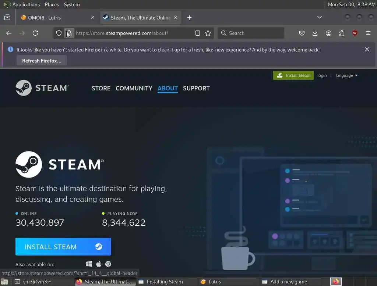The width and height of the screenshot is (377, 286).
Task: Click the large Steam logo above the tagline
Action: tap(60, 164)
